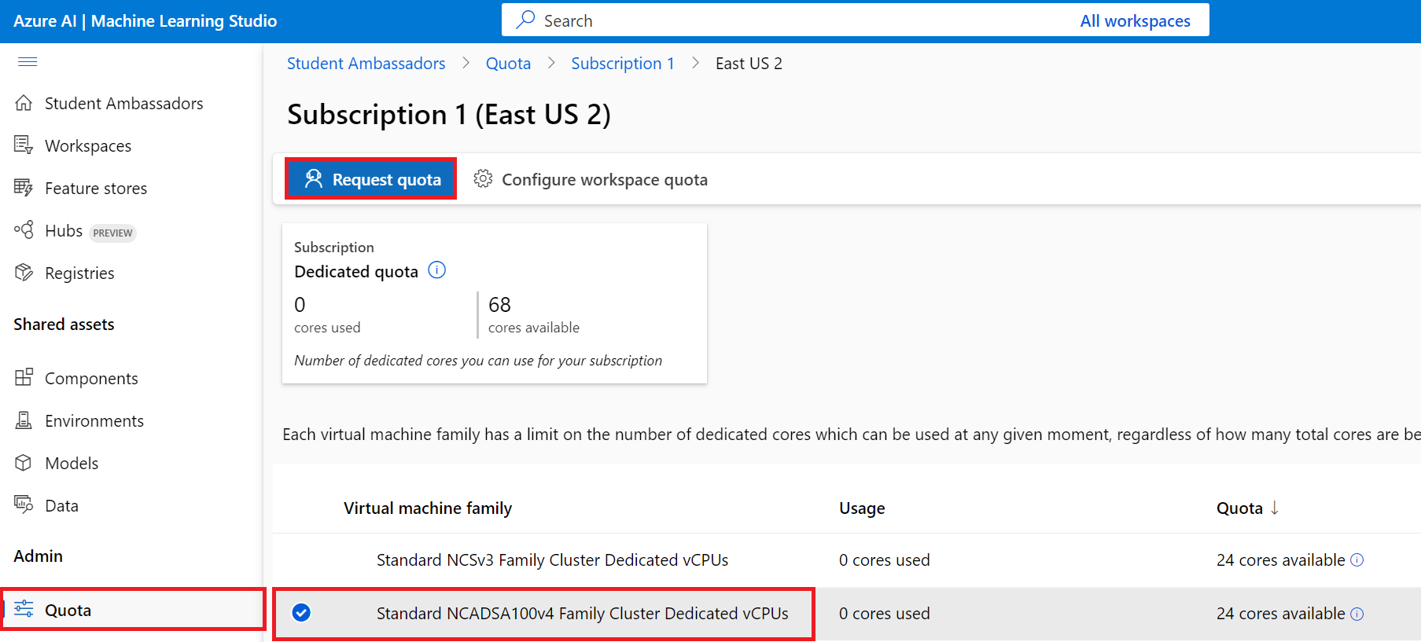Go to Subscription 1 breadcrumb link
Image resolution: width=1421 pixels, height=642 pixels.
pos(623,64)
